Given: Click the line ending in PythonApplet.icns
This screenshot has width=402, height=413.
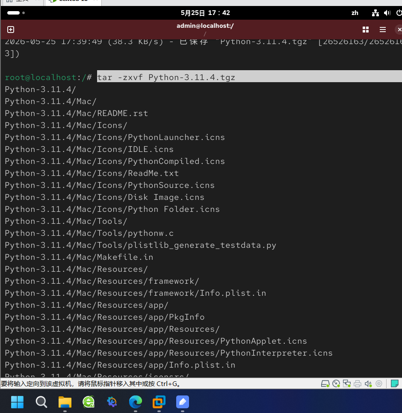Looking at the screenshot, I should pyautogui.click(x=156, y=341).
